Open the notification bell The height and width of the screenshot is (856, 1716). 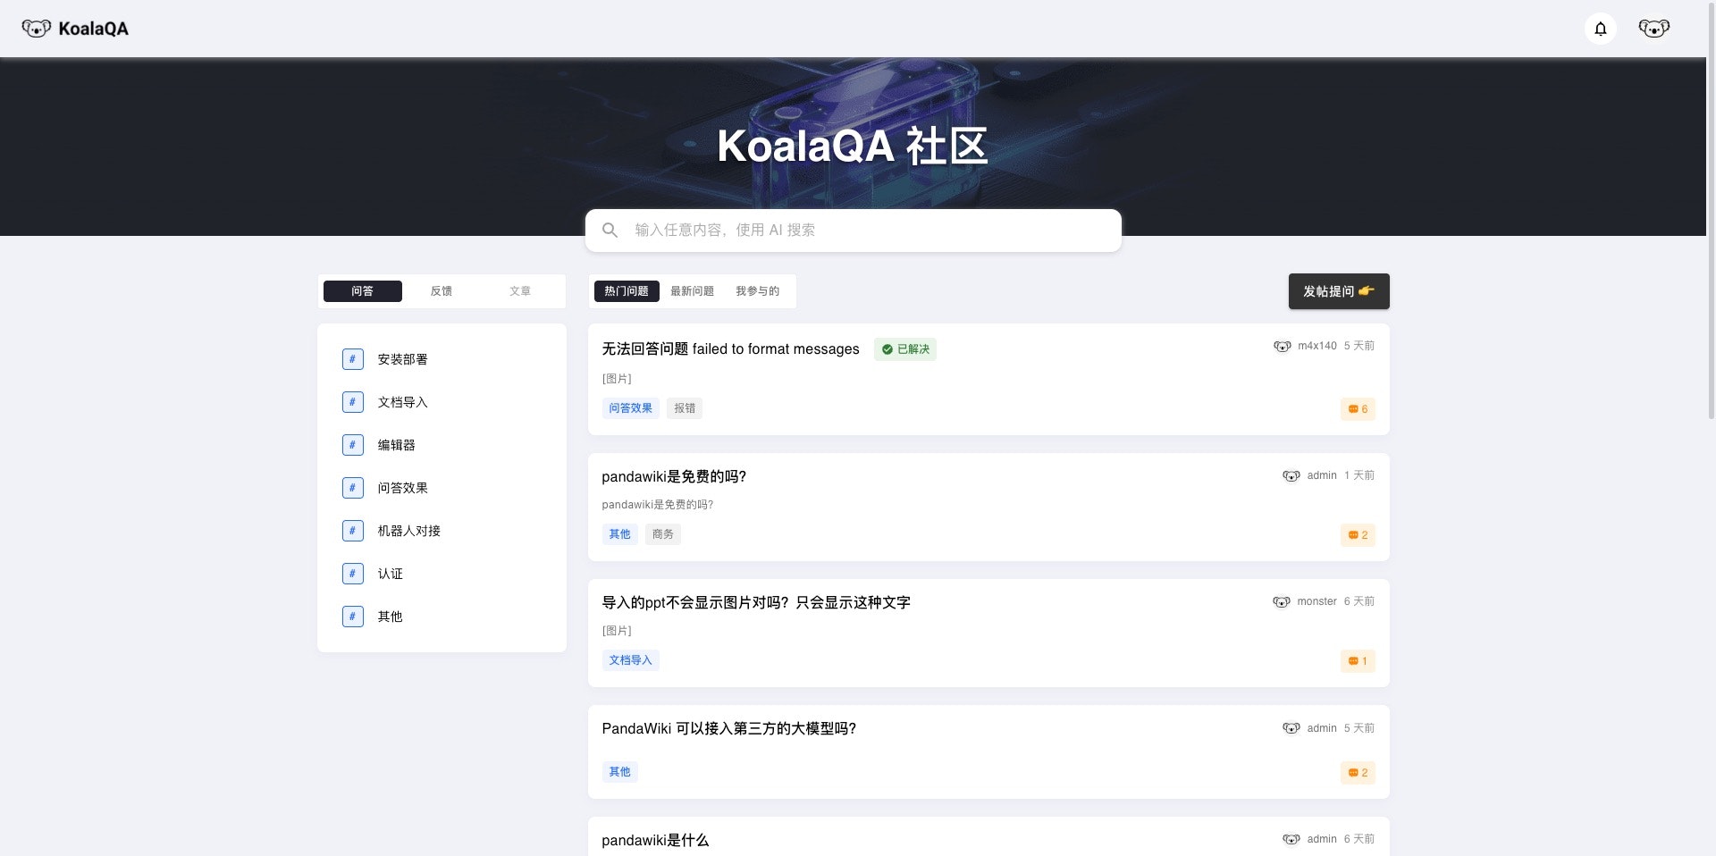tap(1599, 28)
